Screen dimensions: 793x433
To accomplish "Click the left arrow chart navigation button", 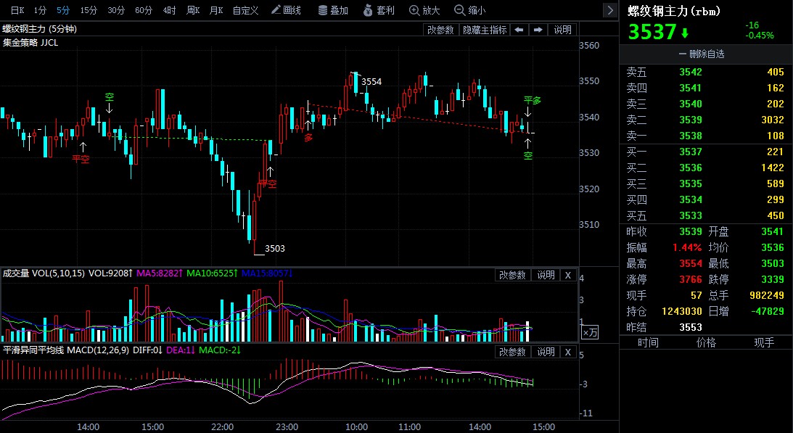I will tap(519, 30).
